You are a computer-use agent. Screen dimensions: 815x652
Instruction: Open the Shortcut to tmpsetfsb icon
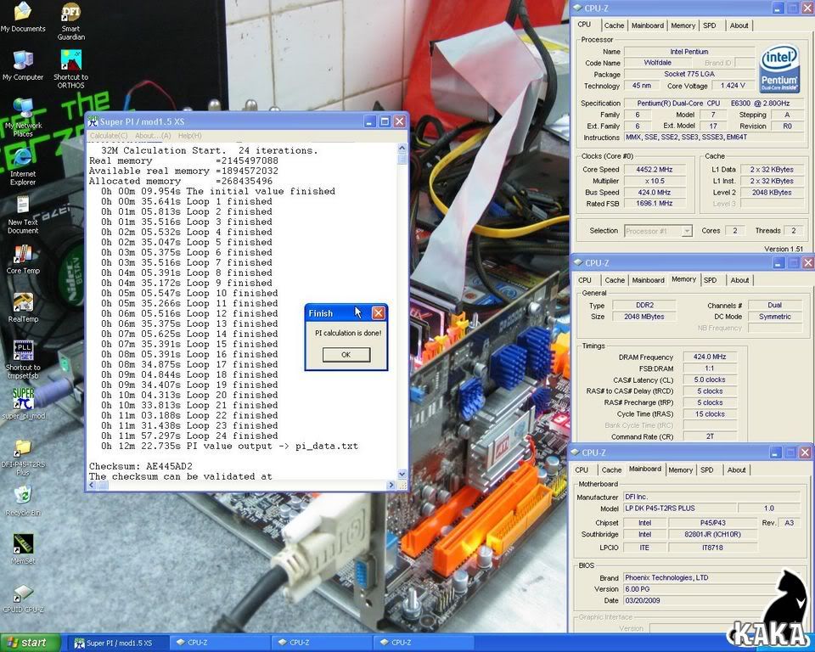[23, 360]
